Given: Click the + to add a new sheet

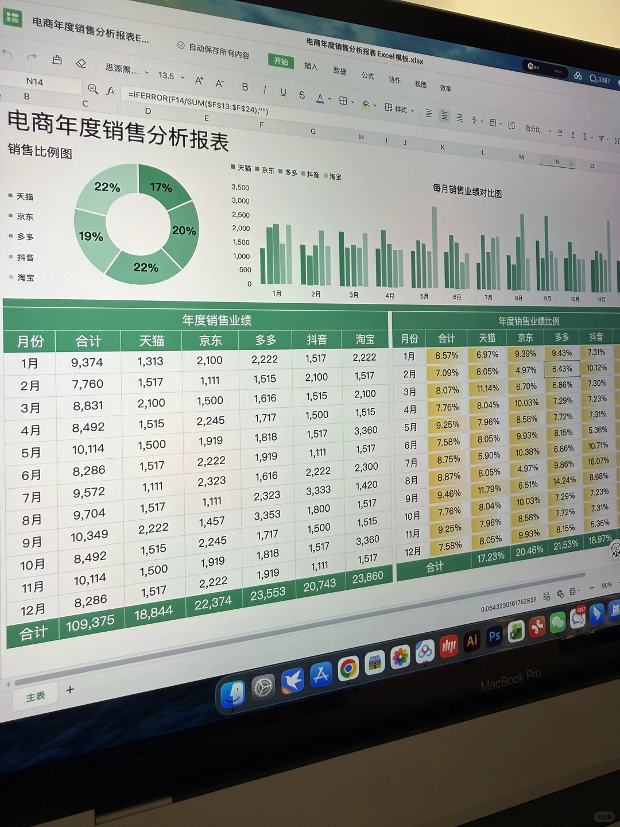Looking at the screenshot, I should (69, 690).
